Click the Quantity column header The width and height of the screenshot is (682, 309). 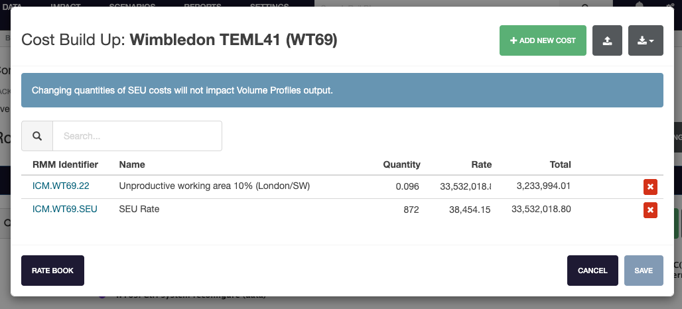pos(401,164)
